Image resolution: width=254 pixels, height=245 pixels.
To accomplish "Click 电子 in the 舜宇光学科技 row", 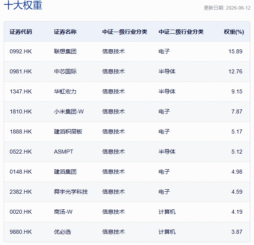I will (164, 192).
